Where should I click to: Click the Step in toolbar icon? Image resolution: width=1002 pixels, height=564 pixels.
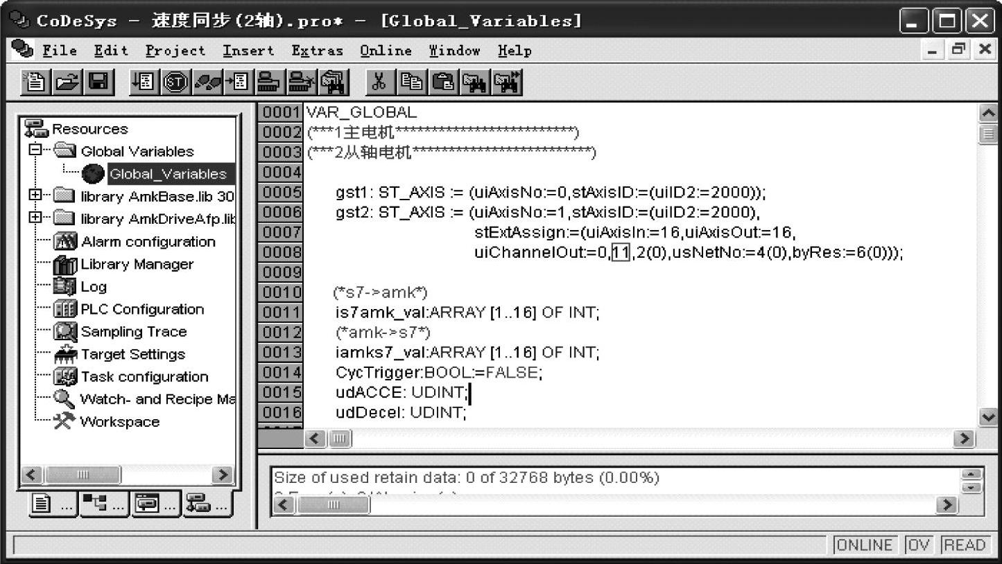click(x=237, y=82)
